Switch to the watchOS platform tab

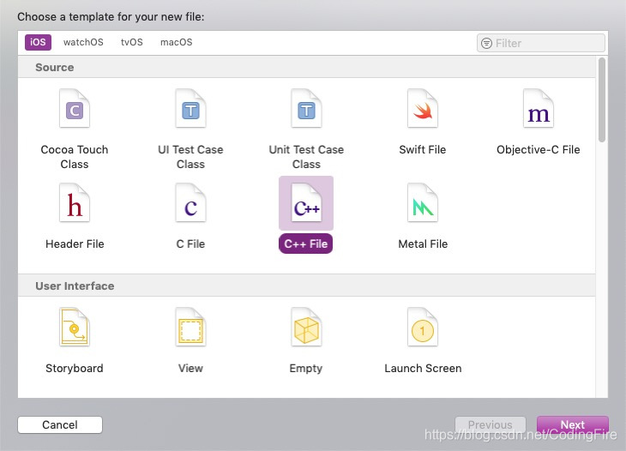pos(83,42)
